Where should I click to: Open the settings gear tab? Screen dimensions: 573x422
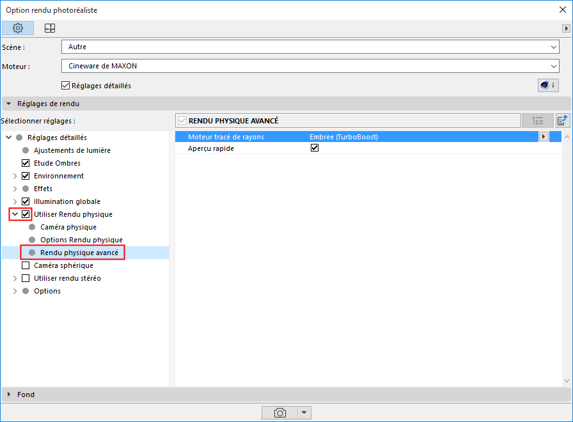[17, 28]
